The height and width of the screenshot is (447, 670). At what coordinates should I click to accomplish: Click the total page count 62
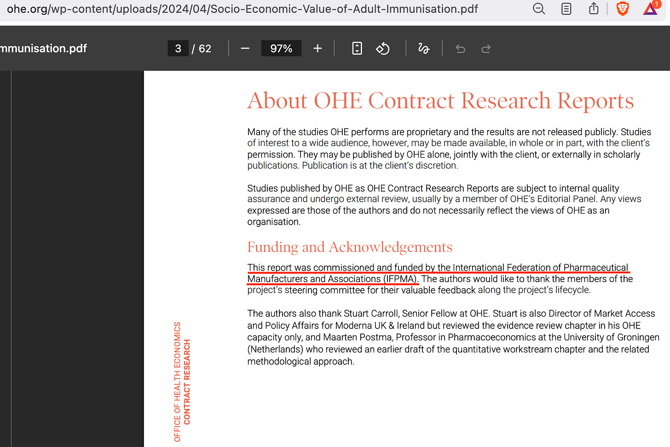pyautogui.click(x=205, y=49)
